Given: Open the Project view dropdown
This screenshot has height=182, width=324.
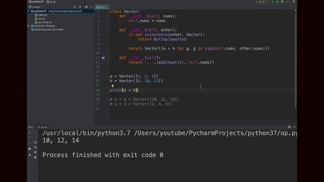Looking at the screenshot, I should click(x=36, y=7).
